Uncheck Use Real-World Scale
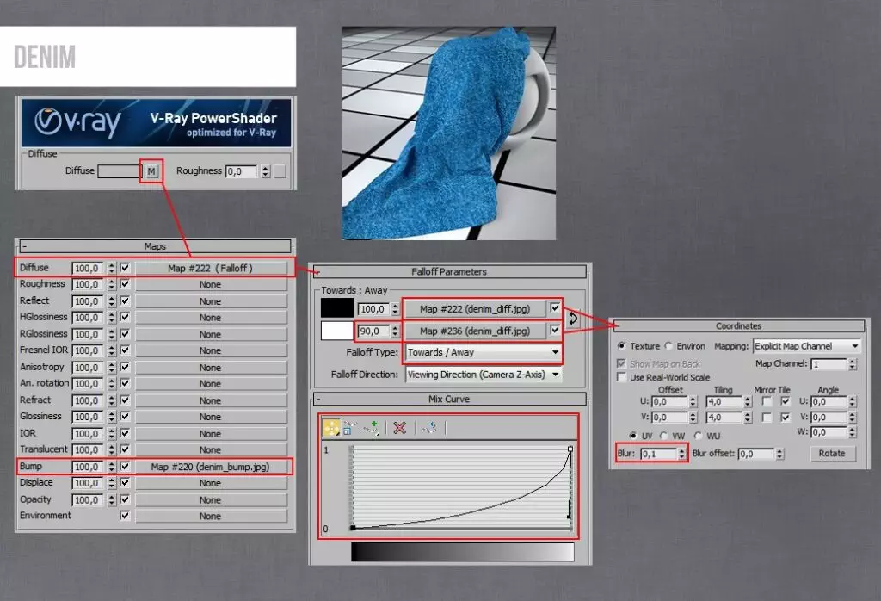881x601 pixels. [621, 377]
